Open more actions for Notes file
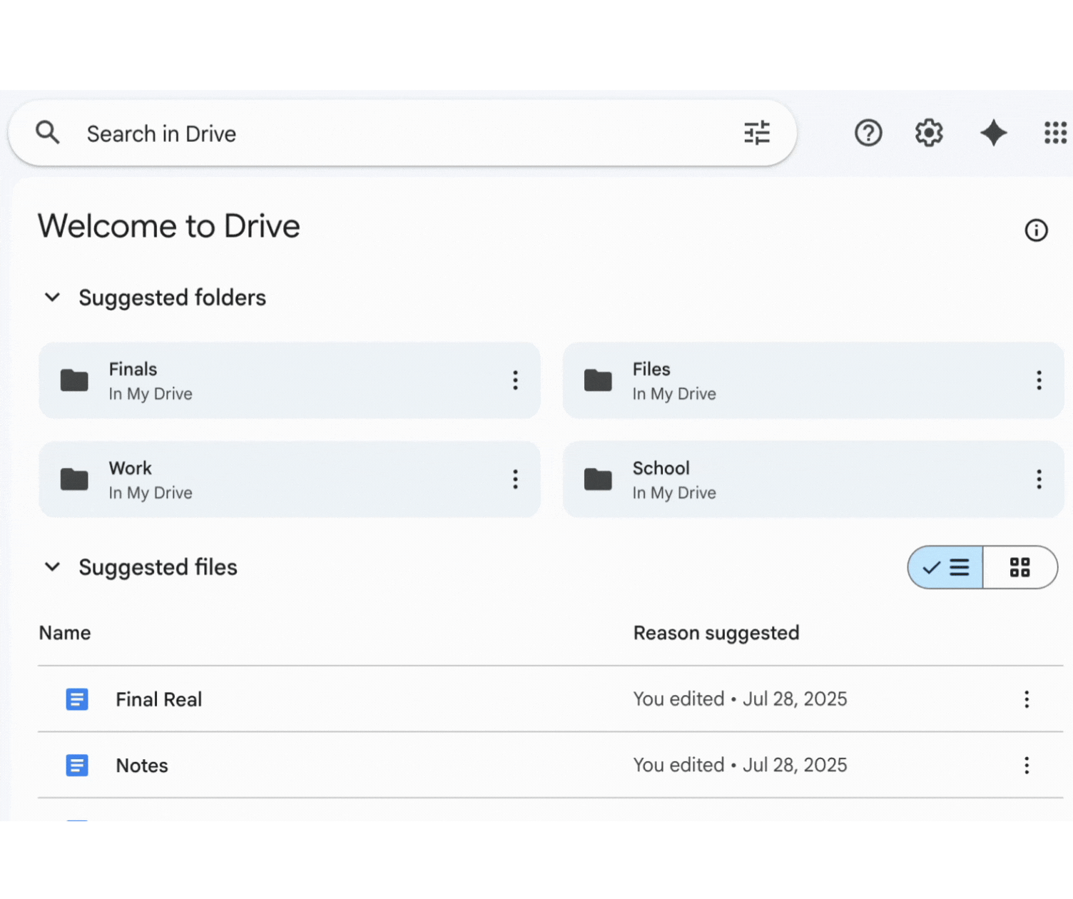The height and width of the screenshot is (899, 1073). coord(1027,766)
